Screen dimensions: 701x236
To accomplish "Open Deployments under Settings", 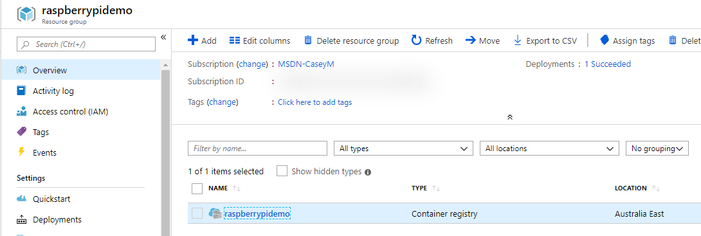I will tap(80, 219).
